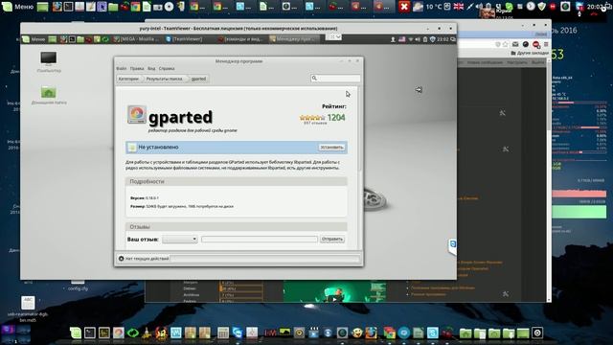The height and width of the screenshot is (345, 613).
Task: Click the Skype icon in bottom dock
Action: tap(433, 333)
